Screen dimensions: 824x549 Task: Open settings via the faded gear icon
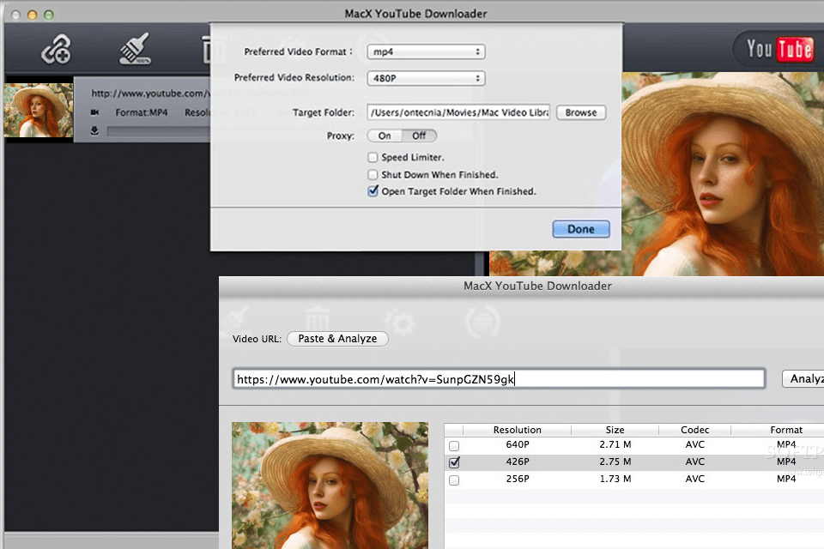(x=401, y=322)
